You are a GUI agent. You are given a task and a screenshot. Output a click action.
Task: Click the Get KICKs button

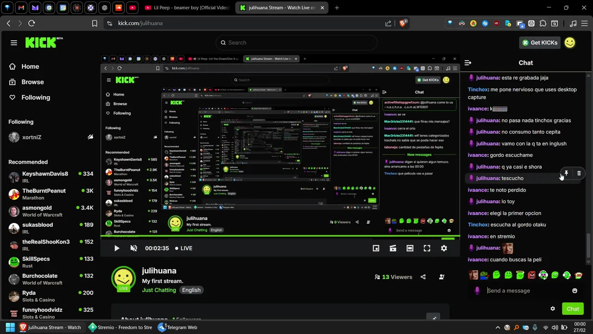(540, 43)
